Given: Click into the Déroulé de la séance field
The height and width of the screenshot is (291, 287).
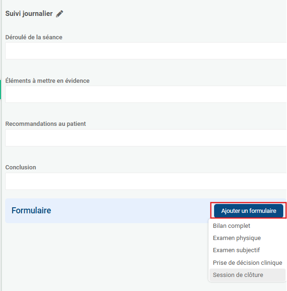Looking at the screenshot, I should 145,51.
